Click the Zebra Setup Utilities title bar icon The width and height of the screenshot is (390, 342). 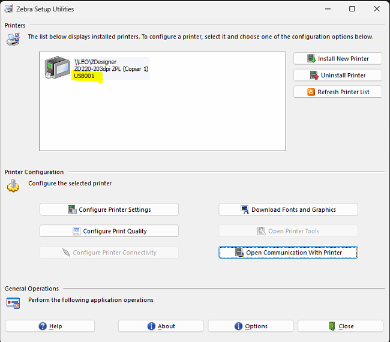(9, 9)
